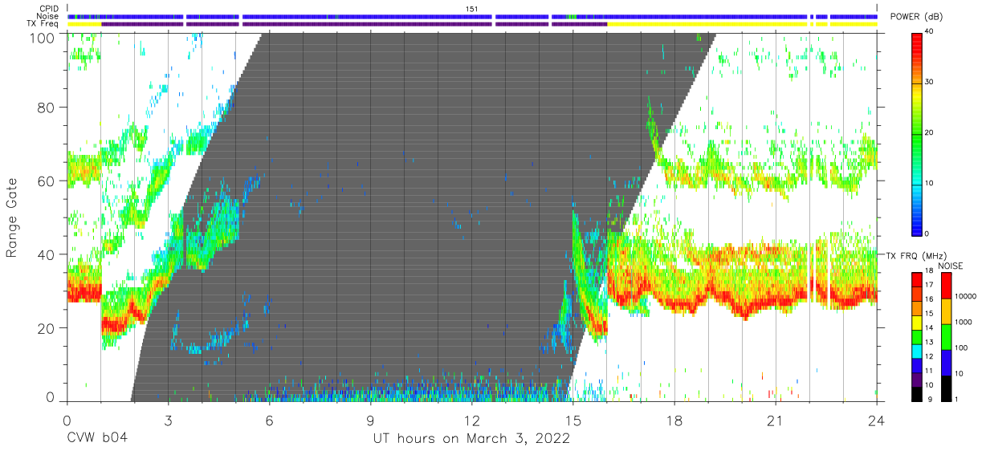Screen dimensions: 986x455
Task: Click the Range Gate tick label 80
Action: point(46,107)
